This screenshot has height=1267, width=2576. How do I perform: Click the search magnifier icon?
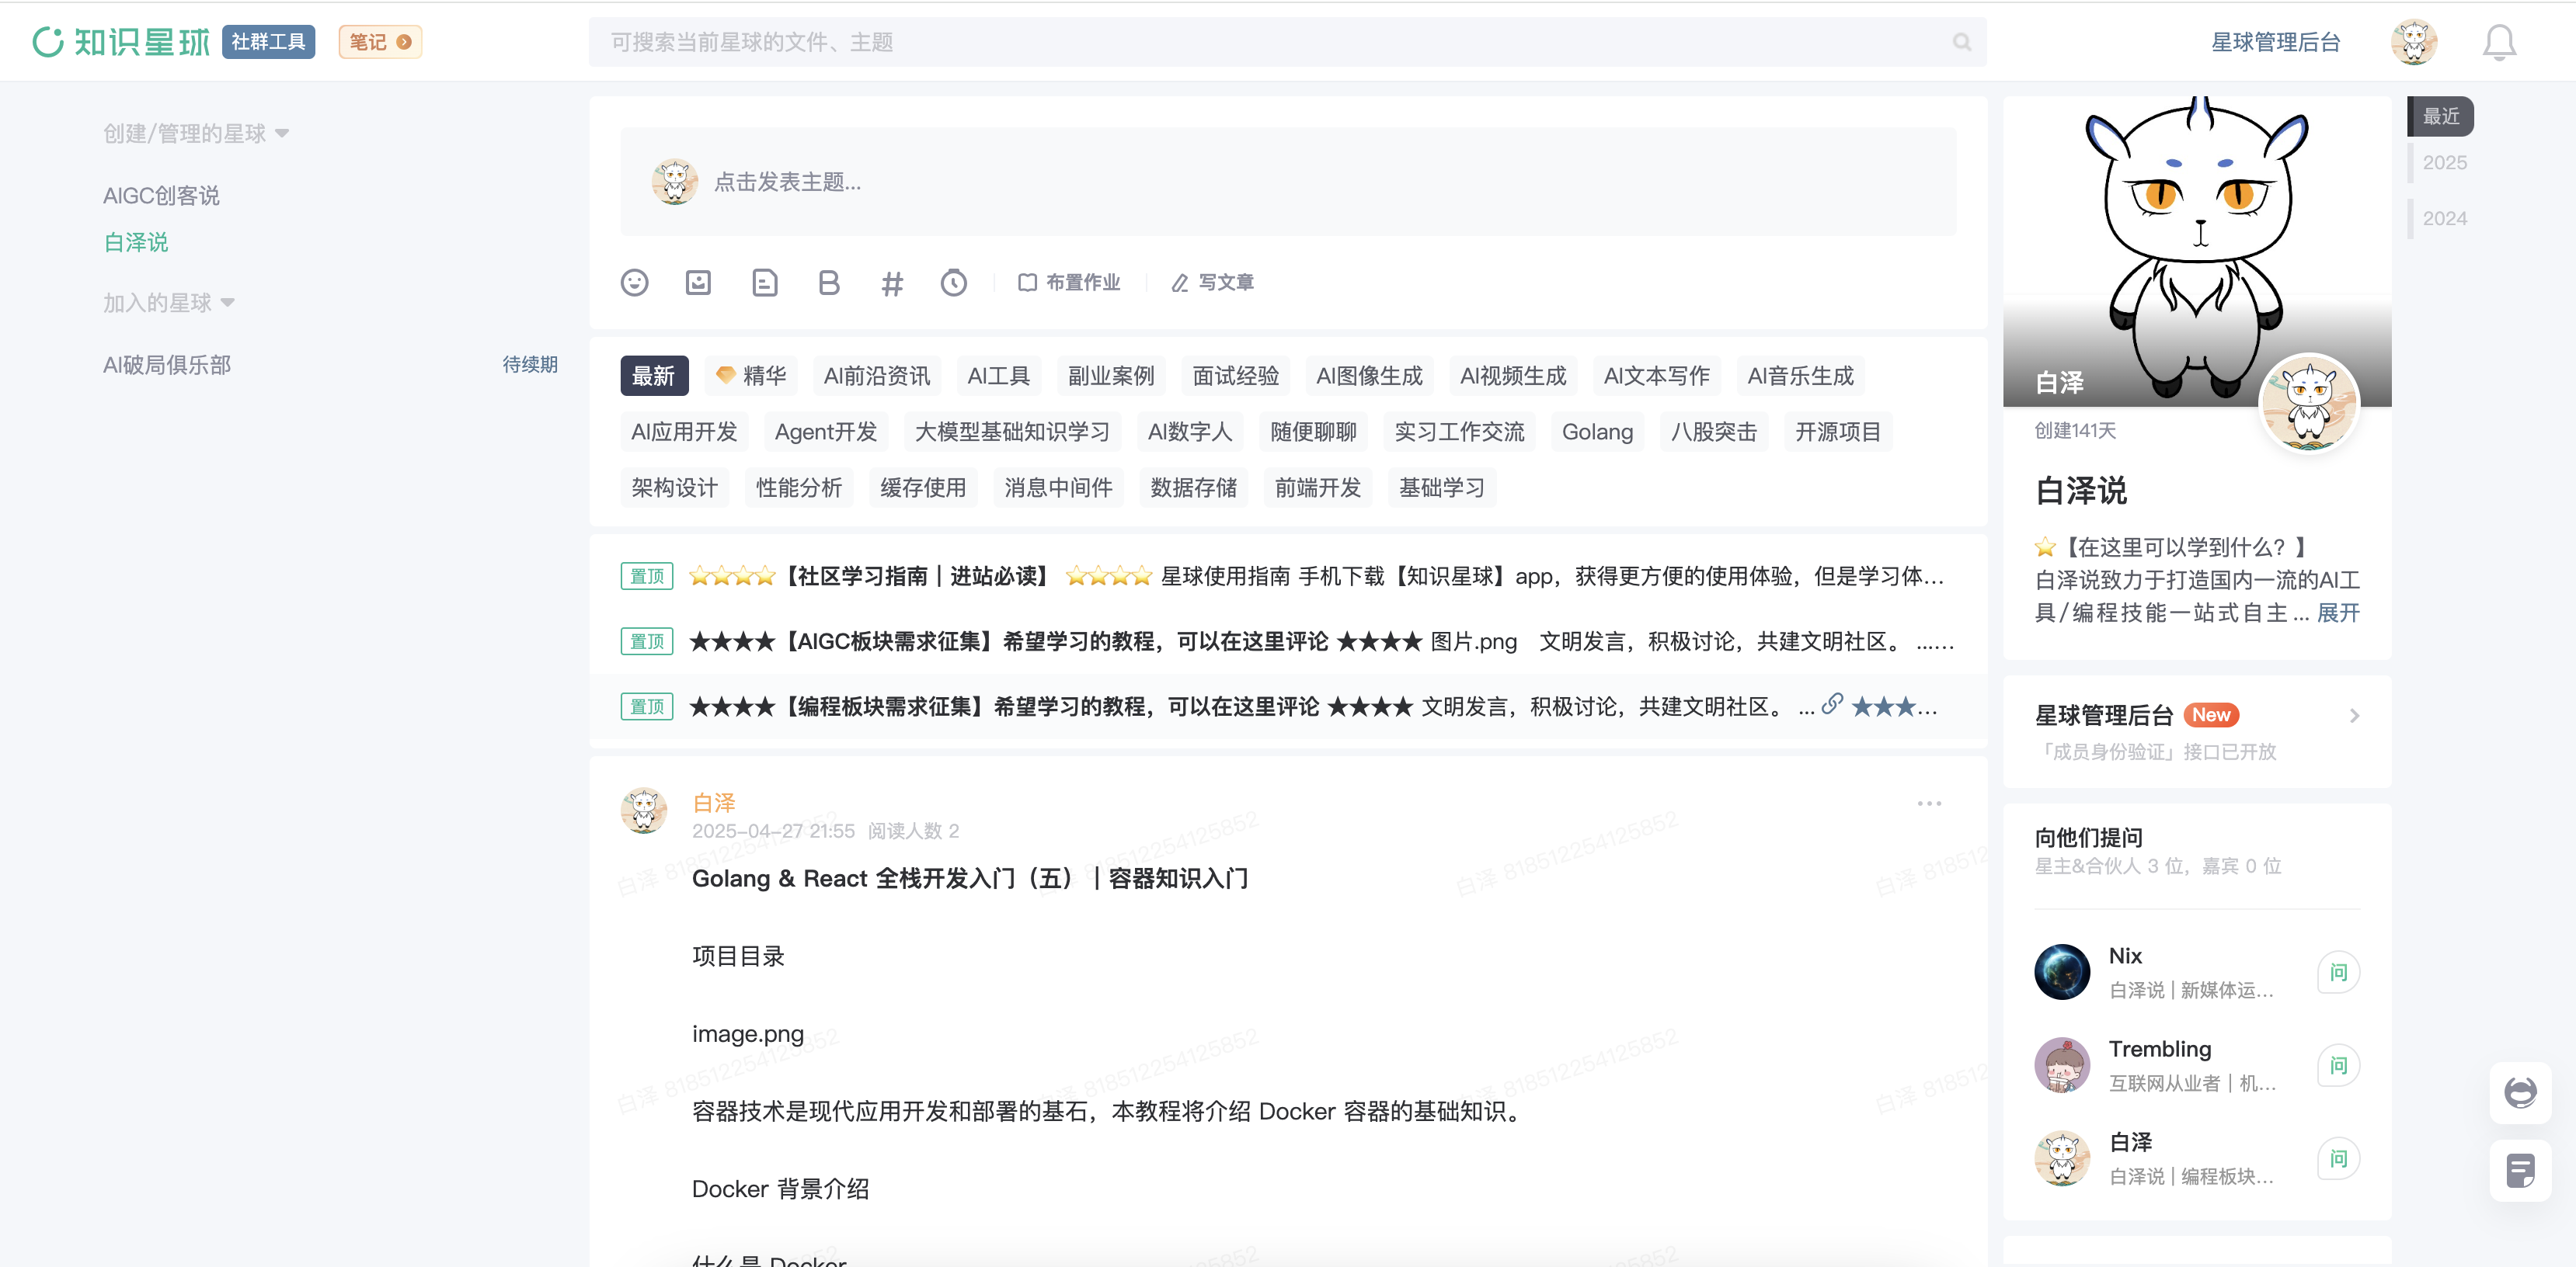tap(1961, 42)
